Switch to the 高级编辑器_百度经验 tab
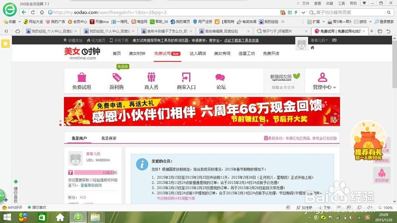The image size is (397, 223). (225, 31)
